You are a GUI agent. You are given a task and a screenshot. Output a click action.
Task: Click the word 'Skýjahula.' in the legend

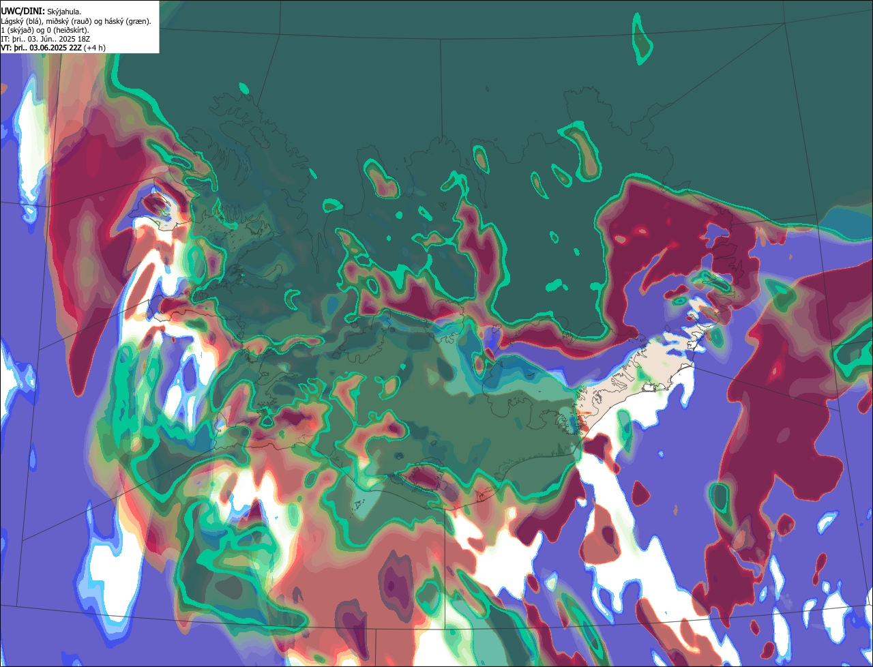click(x=64, y=12)
